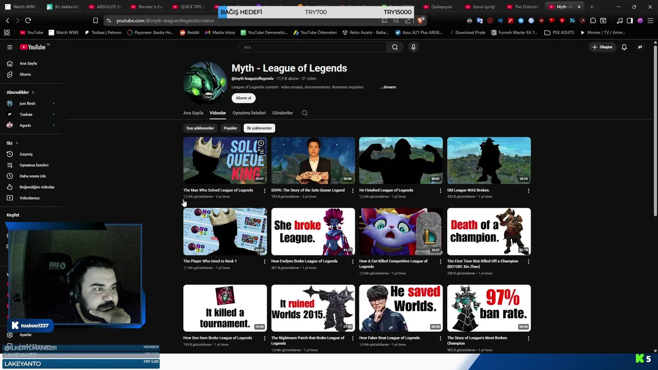Open menu for Old League WAS Broken

click(528, 191)
